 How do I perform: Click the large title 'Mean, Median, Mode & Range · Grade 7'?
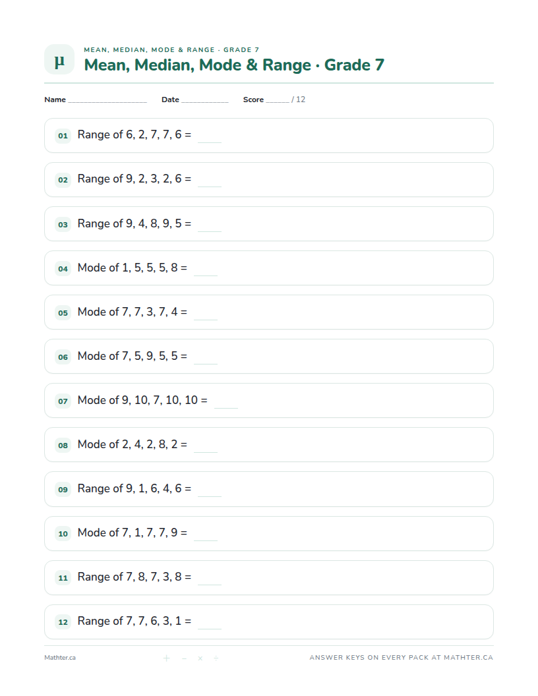[234, 65]
